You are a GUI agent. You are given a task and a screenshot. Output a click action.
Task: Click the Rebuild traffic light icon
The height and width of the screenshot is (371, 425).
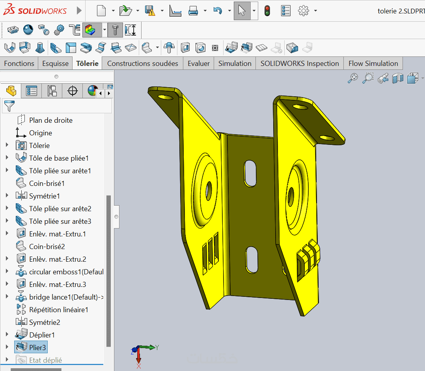[x=267, y=11]
